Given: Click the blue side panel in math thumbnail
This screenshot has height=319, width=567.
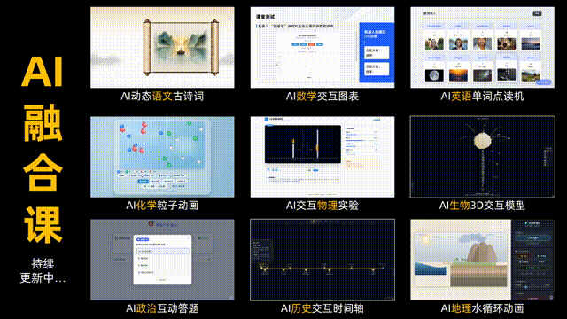Looking at the screenshot, I should [377, 53].
